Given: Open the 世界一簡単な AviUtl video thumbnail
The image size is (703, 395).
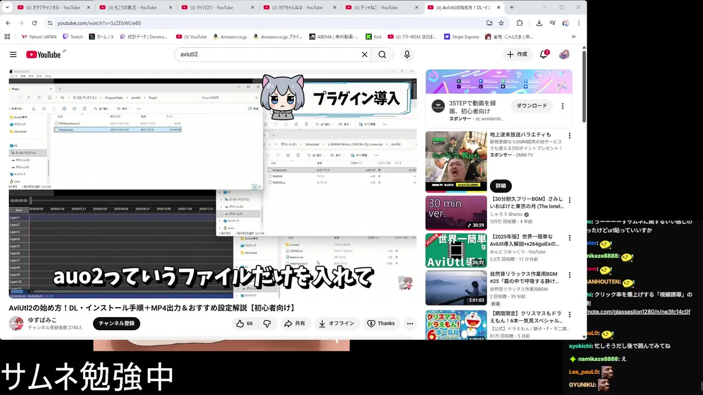Looking at the screenshot, I should [456, 250].
